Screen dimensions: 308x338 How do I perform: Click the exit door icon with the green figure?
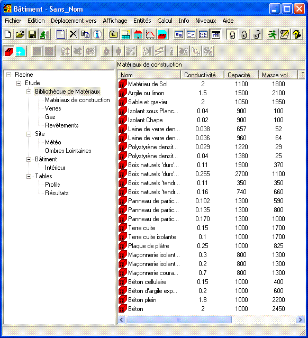coord(44,34)
